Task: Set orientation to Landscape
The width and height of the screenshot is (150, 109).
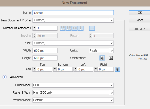Action: pos(111,58)
